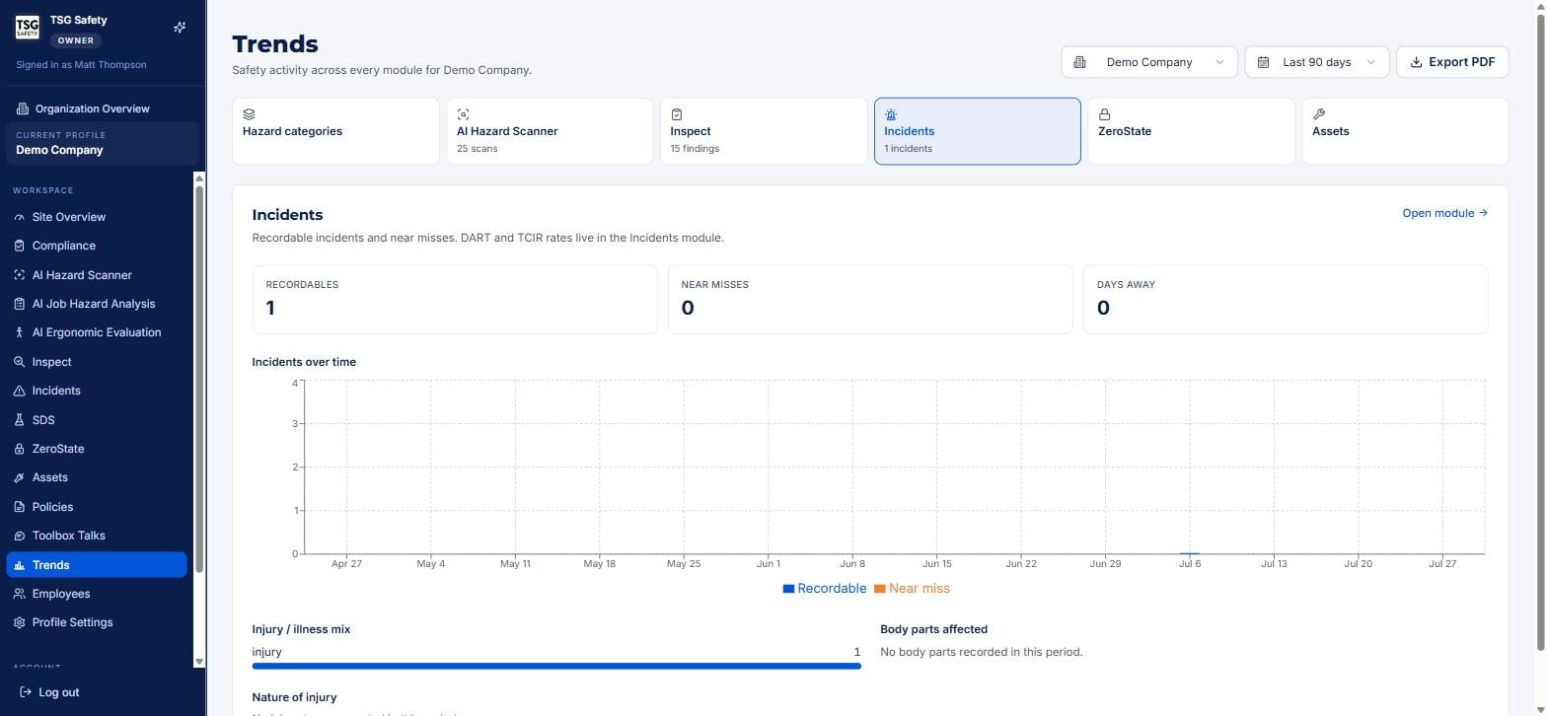Screen dimensions: 1547x716
Task: Click the main page vertical scrollbar
Action: coord(1540,333)
